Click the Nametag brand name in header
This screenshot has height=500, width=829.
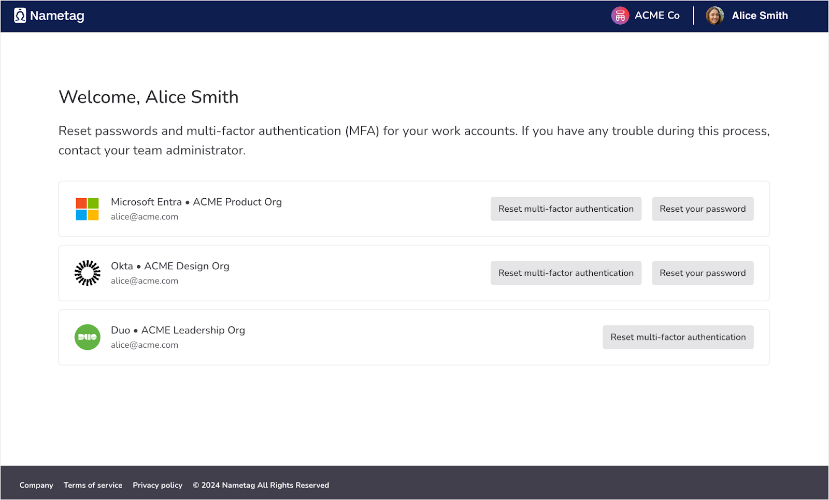[x=57, y=16]
